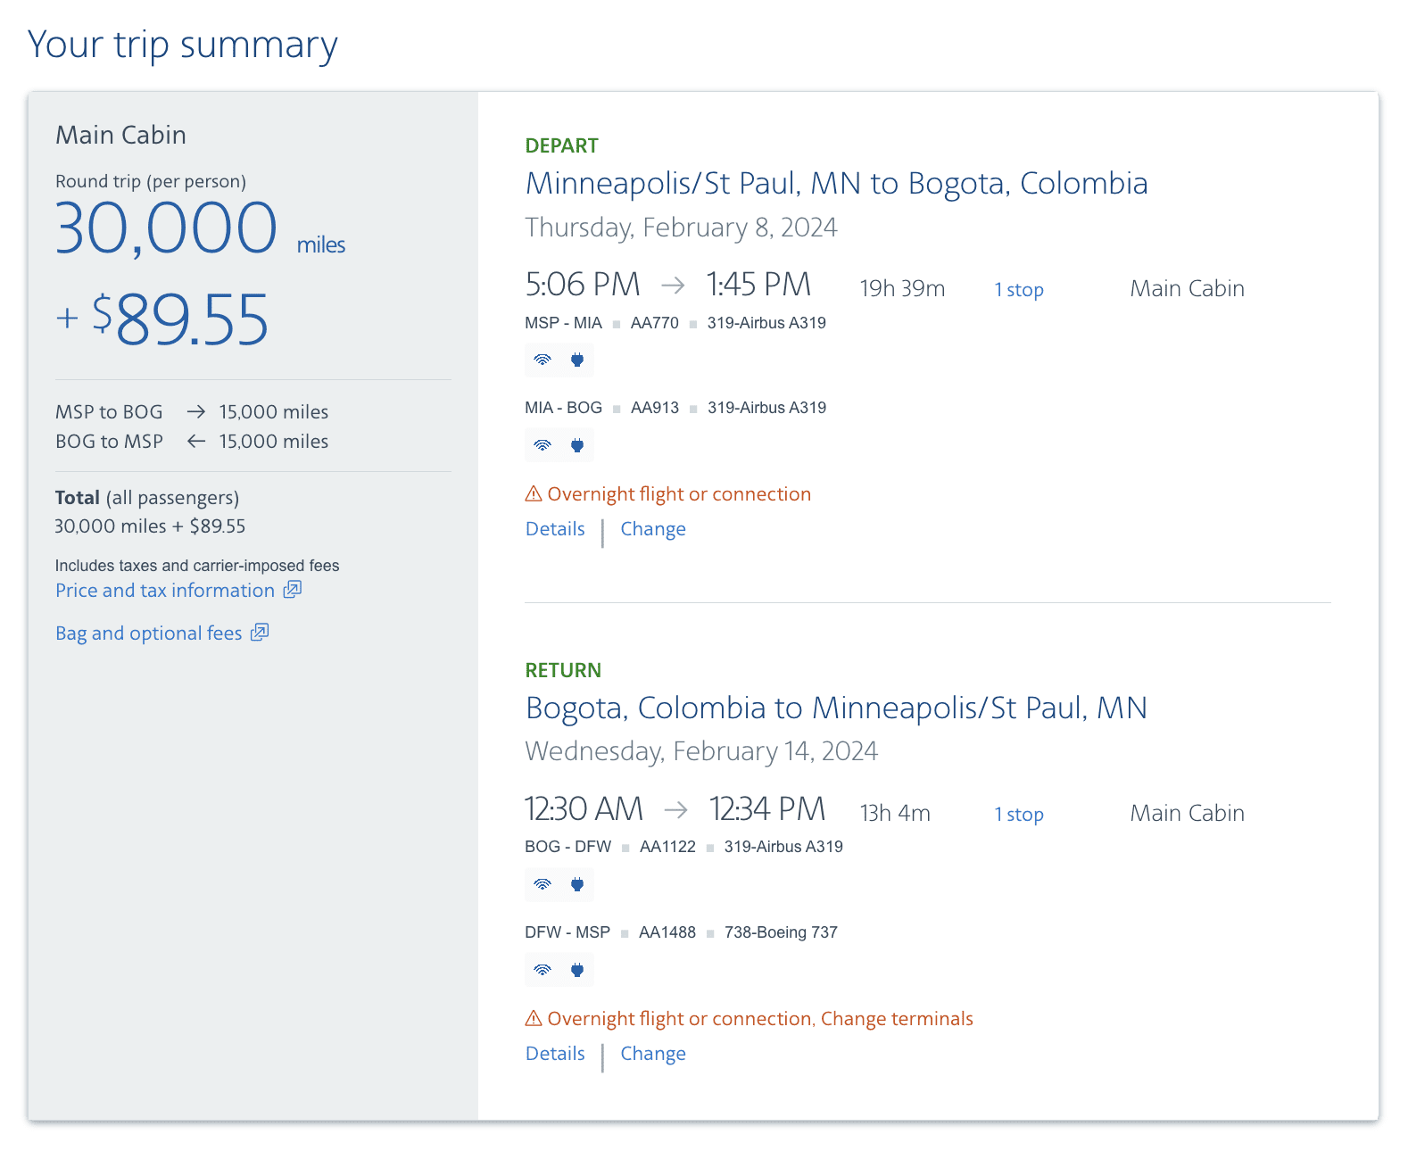The height and width of the screenshot is (1151, 1408).
Task: Click Wi-Fi icon for MIA - BOG flight
Action: pyautogui.click(x=542, y=445)
